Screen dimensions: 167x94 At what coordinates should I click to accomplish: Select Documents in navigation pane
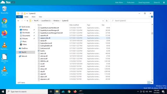(26, 36)
